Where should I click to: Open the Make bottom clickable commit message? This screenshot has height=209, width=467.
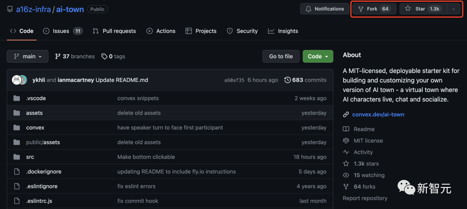(x=146, y=157)
